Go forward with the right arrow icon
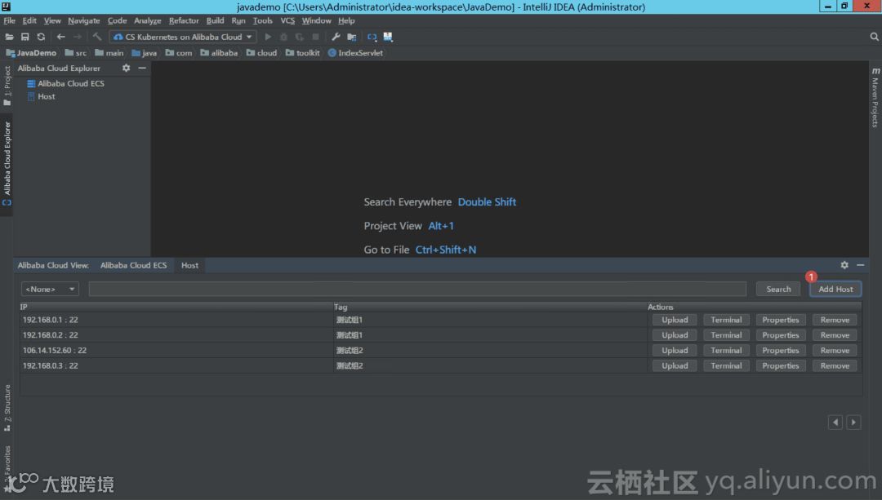This screenshot has height=500, width=882. click(x=78, y=37)
